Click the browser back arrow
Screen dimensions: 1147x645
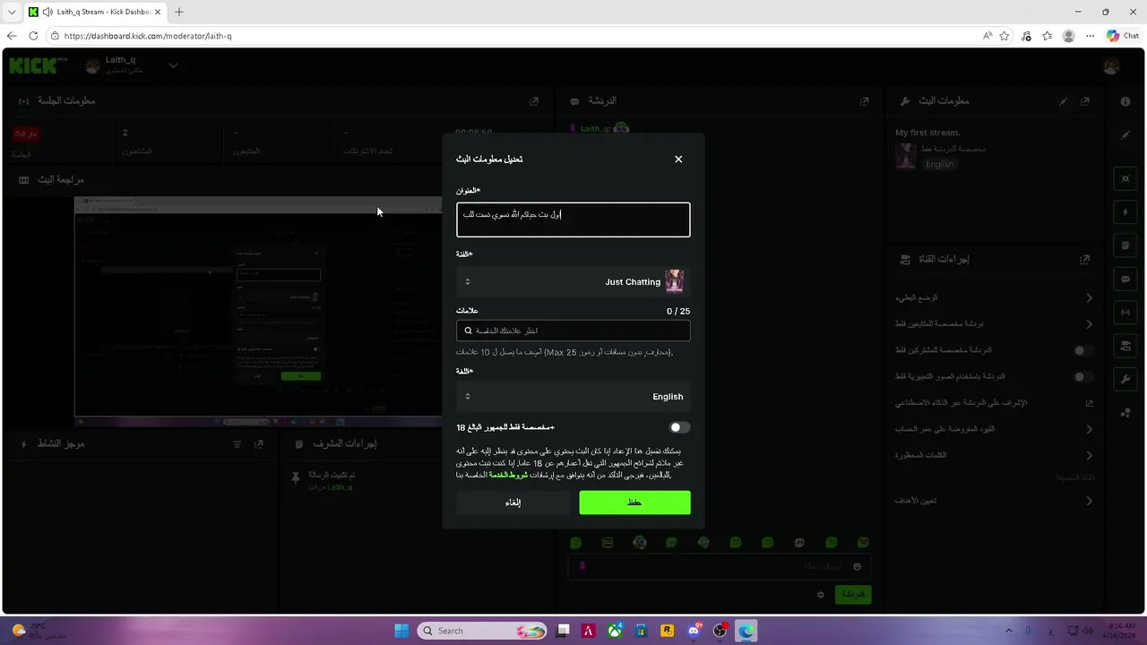click(11, 36)
